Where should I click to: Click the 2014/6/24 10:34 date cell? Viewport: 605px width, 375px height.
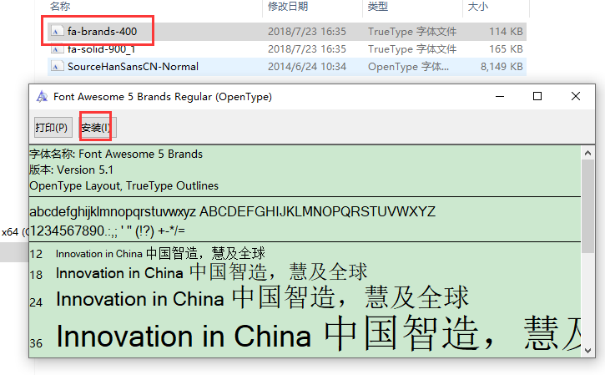coord(307,67)
